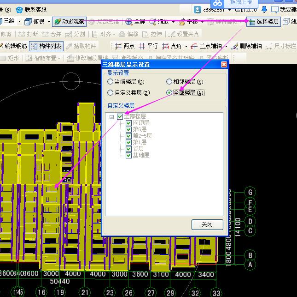Click the 智能布置 smart layout icon
The height and width of the screenshot is (297, 297).
(x=29, y=58)
